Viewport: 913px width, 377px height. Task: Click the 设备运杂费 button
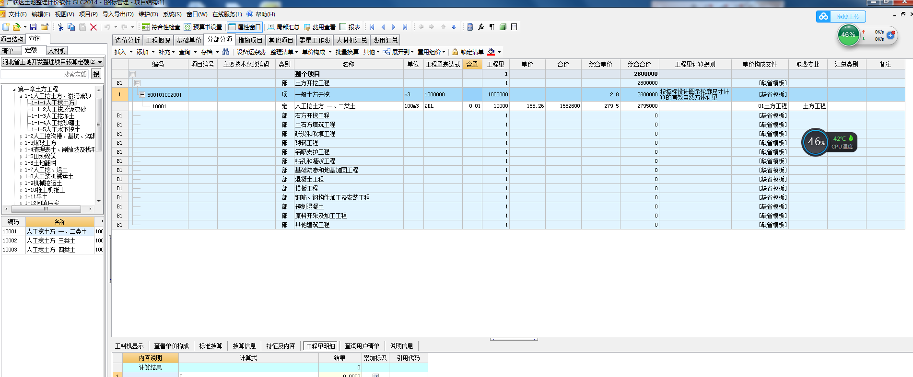(251, 52)
